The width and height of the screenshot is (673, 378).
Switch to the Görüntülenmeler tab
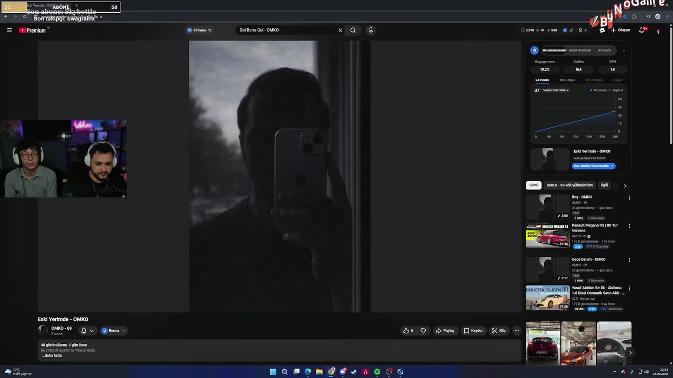tap(554, 50)
